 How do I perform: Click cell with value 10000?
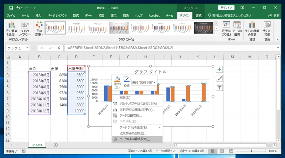(76, 111)
